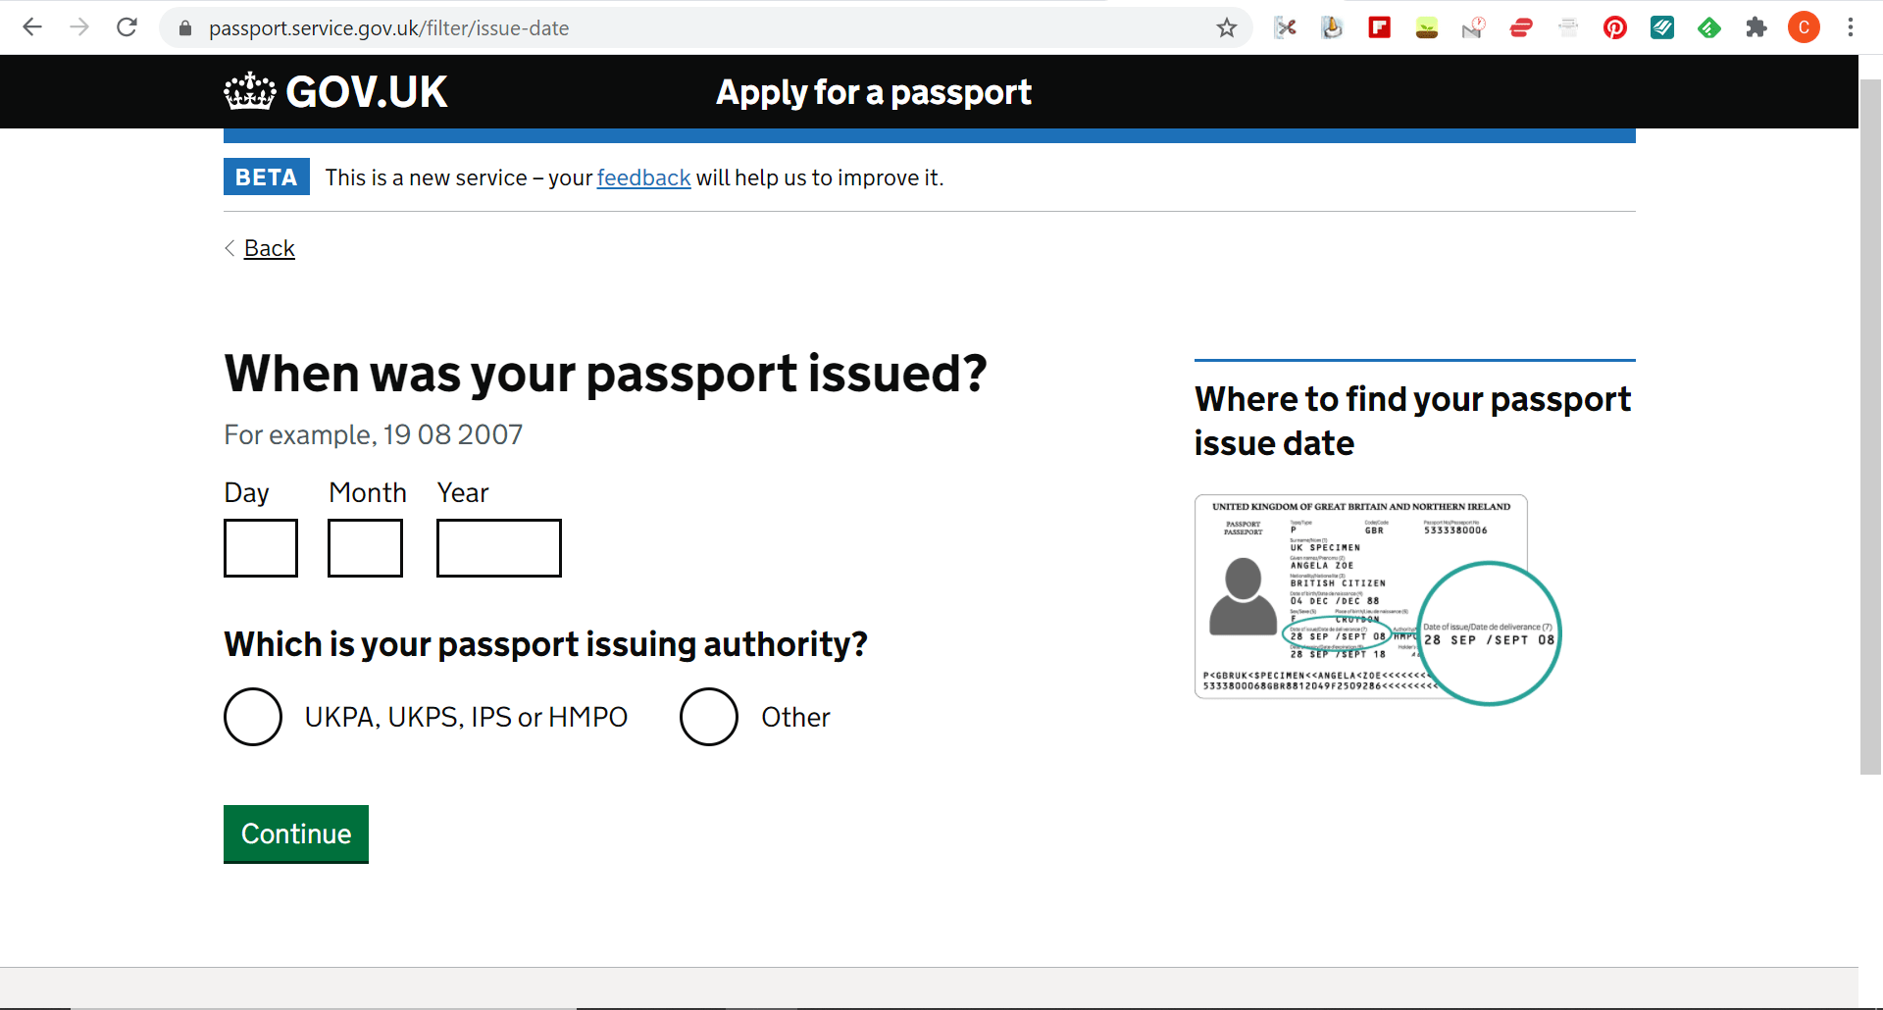1883x1010 pixels.
Task: Click the GOV.UK crown logo
Action: click(x=250, y=91)
